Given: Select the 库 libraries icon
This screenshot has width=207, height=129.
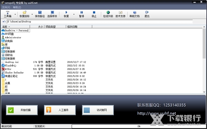Looking at the screenshot, I should [3, 44].
